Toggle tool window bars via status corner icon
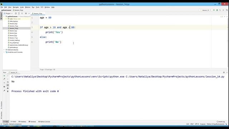Viewport: 229px width, 129px height. tap(1, 124)
